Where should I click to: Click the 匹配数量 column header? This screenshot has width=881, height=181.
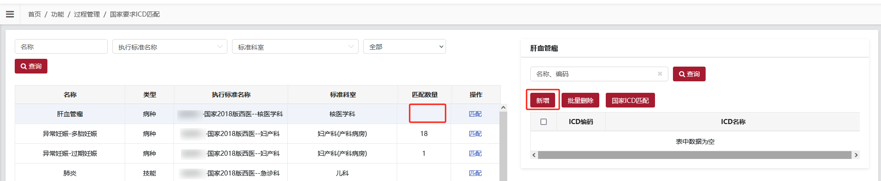tap(425, 95)
